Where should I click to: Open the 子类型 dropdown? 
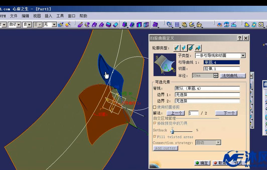tap(242, 55)
